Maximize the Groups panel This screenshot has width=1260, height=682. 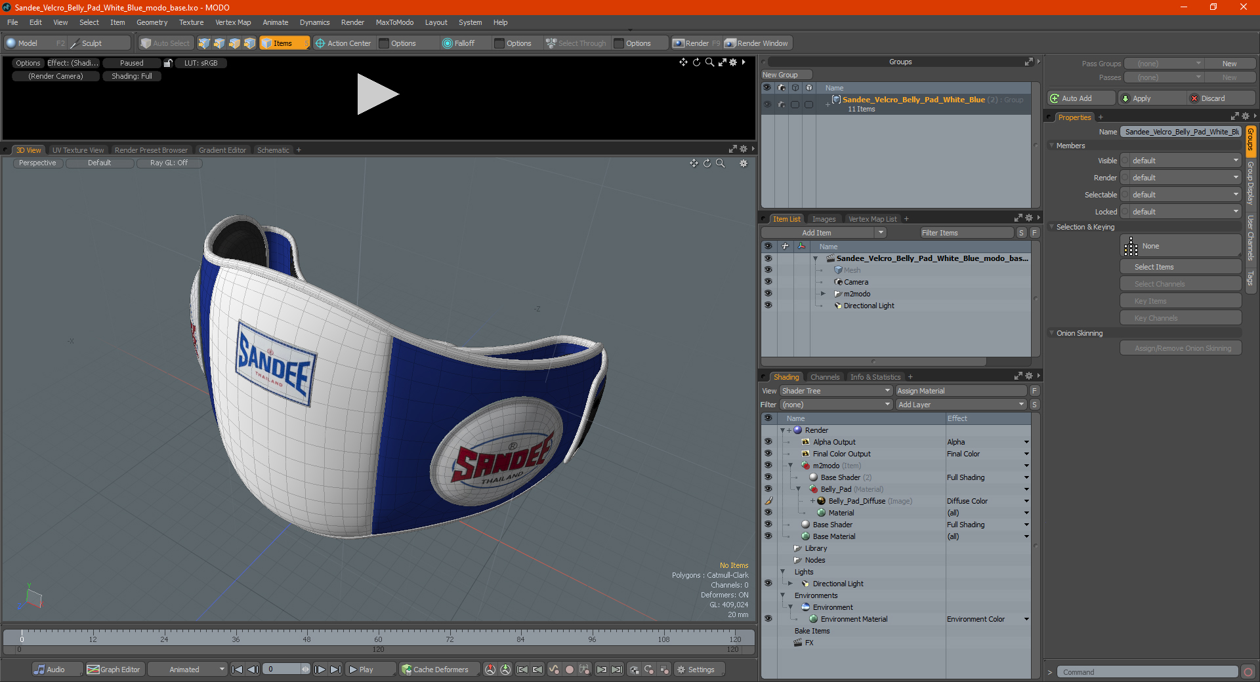pos(1028,62)
